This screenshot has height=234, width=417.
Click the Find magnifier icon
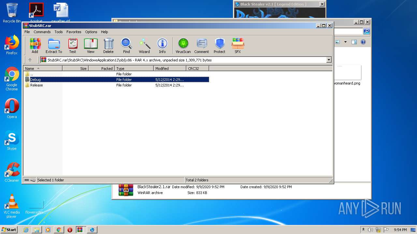126,45
